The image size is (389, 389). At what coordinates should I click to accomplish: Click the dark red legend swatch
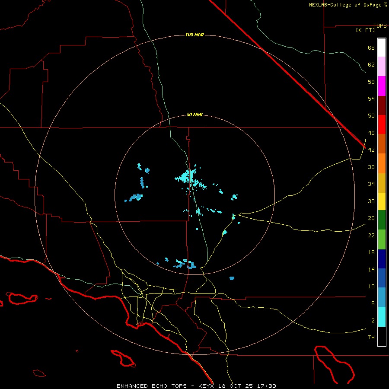[x=382, y=105]
